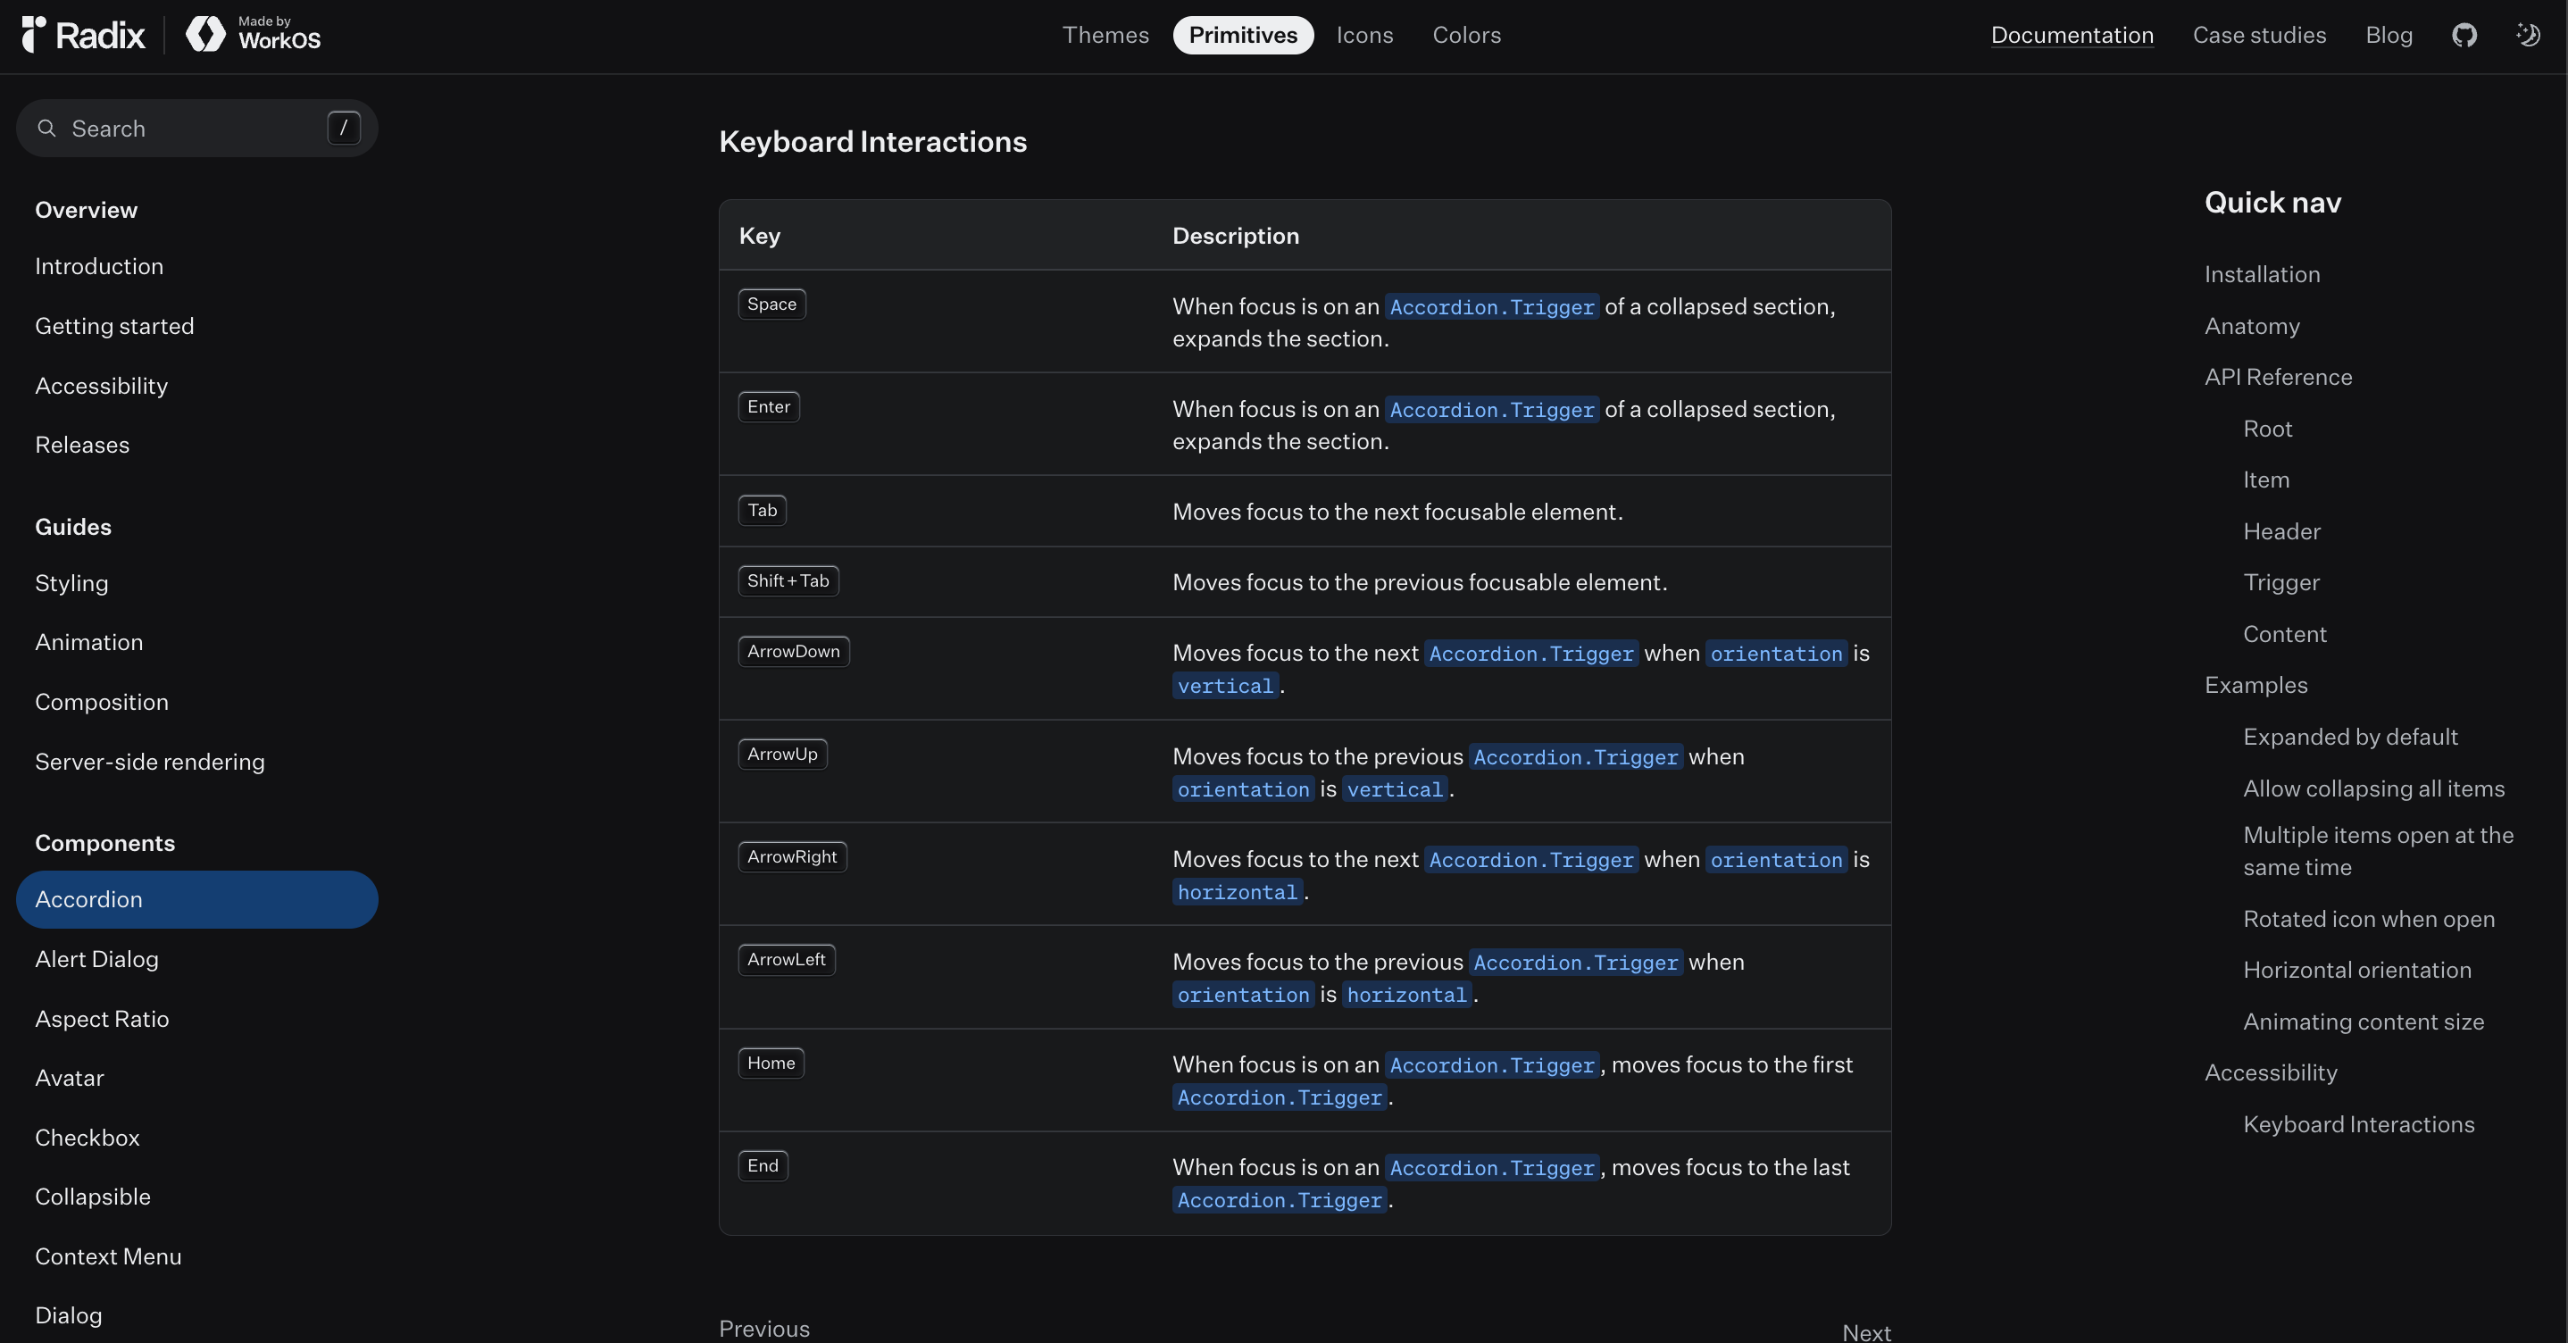Click Accordion.Trigger code link in Space row
The width and height of the screenshot is (2568, 1343).
coord(1491,307)
